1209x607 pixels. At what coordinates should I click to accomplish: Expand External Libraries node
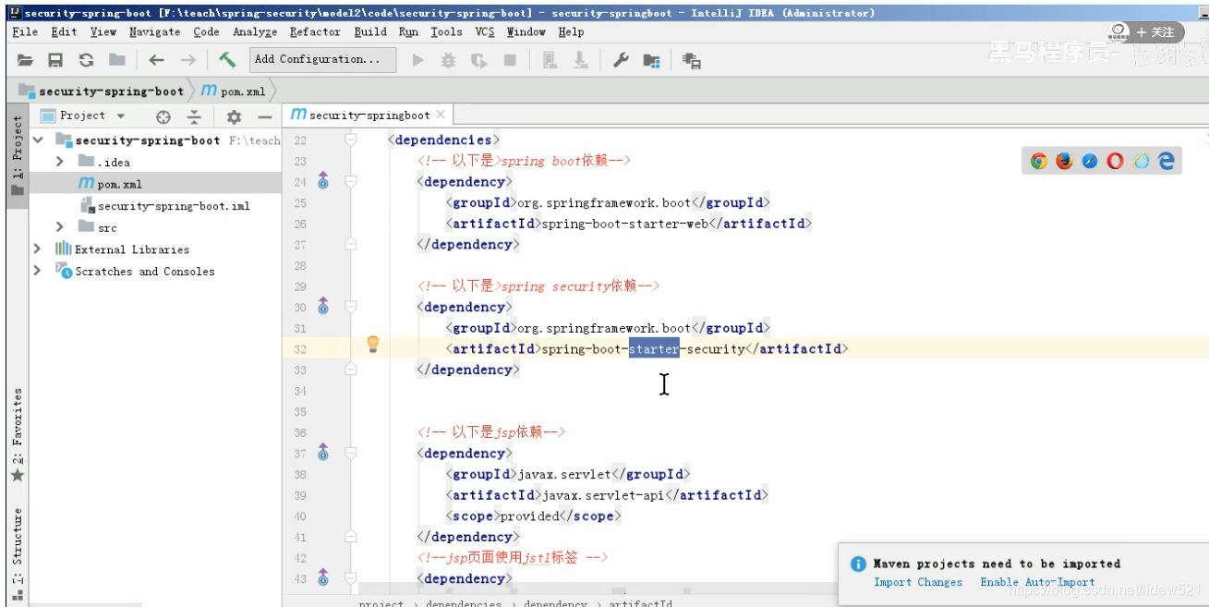tap(38, 249)
